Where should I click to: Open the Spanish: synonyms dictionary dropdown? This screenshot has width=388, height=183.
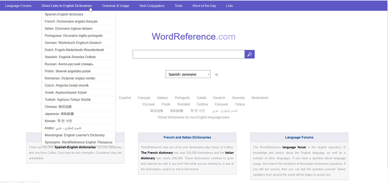[x=188, y=74]
